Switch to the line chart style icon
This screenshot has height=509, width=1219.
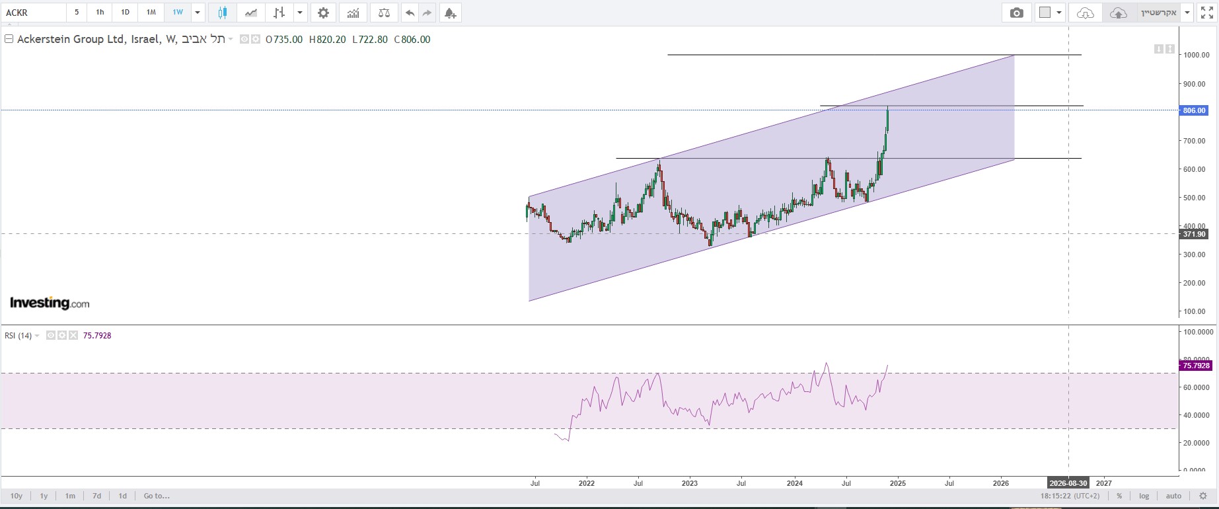(251, 13)
